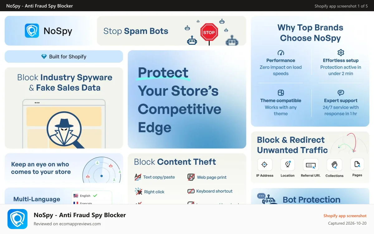The width and height of the screenshot is (374, 234).
Task: Click the Zero impact on load speeds text
Action: (281, 71)
